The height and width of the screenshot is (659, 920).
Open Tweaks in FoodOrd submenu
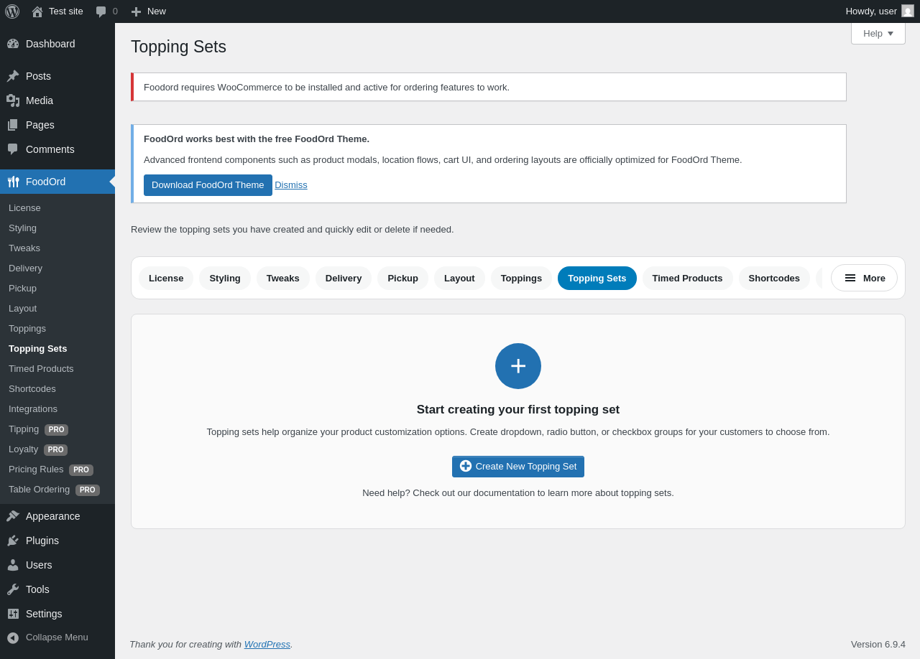coord(57,248)
